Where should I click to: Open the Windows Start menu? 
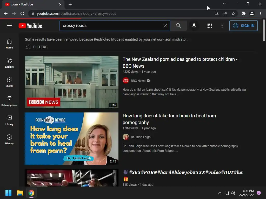click(x=8, y=193)
